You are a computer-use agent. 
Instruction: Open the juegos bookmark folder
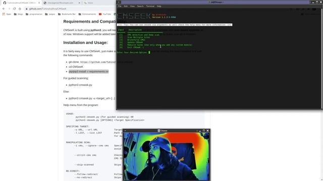tap(50, 14)
